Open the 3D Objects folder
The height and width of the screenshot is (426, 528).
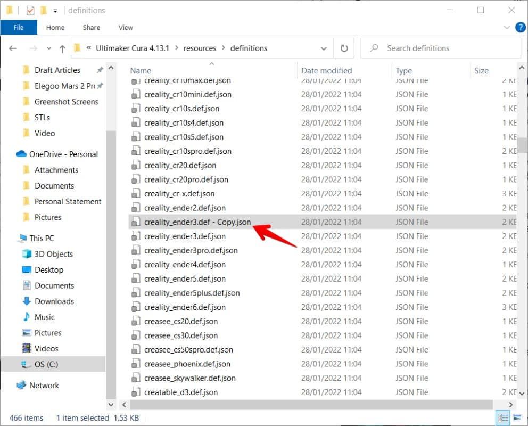click(54, 254)
